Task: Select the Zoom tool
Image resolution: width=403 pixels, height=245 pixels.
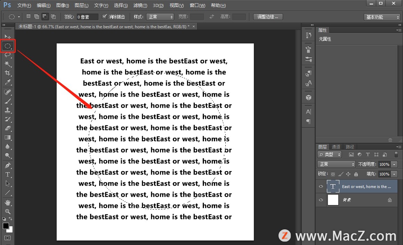Action: pyautogui.click(x=7, y=212)
